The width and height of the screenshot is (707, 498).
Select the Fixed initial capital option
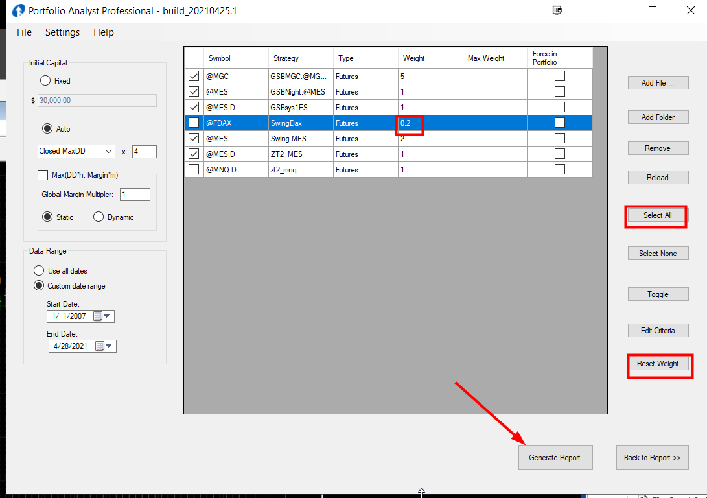click(45, 81)
